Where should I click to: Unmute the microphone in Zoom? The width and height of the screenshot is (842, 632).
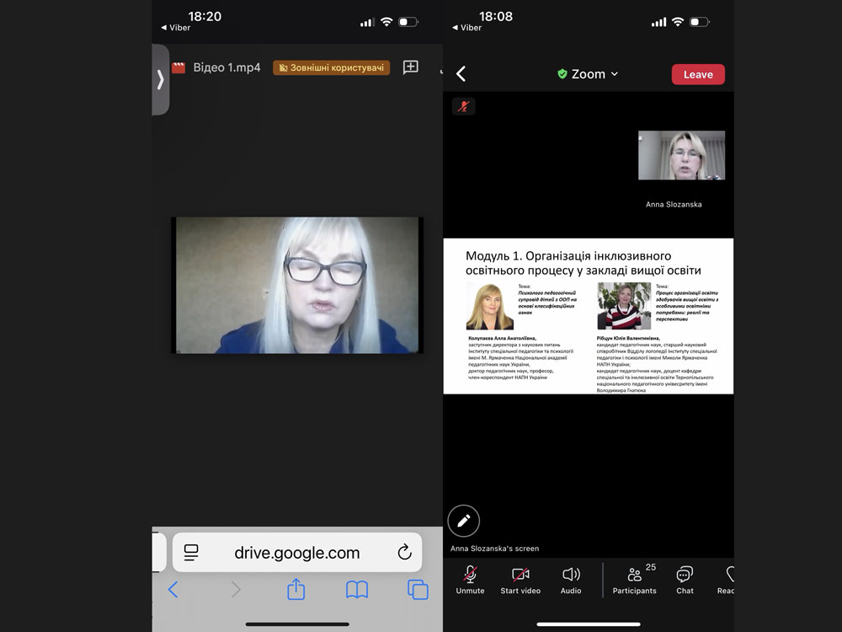[470, 579]
